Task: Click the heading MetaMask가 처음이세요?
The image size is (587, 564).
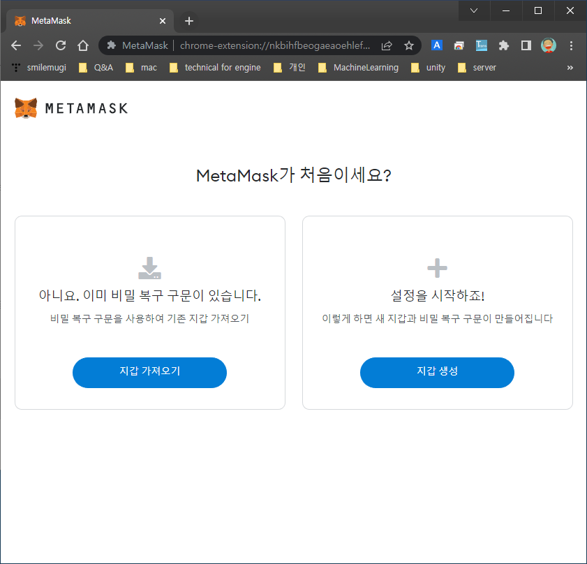Action: [x=293, y=175]
